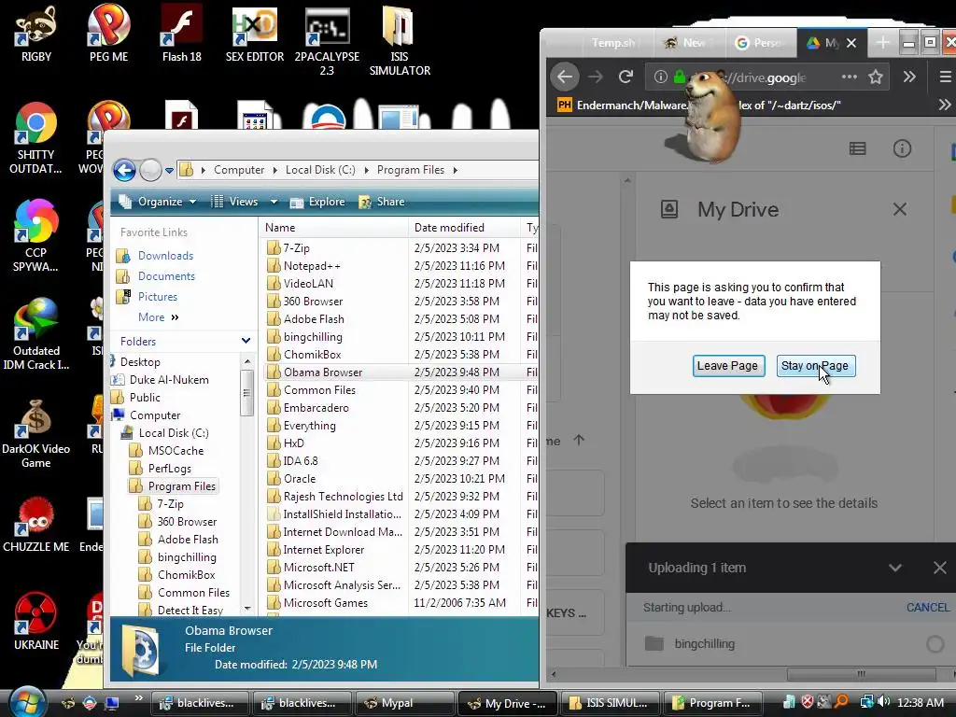Screen dimensions: 956x717
Task: Switch to the Mypal taskbar button
Action: 404,703
